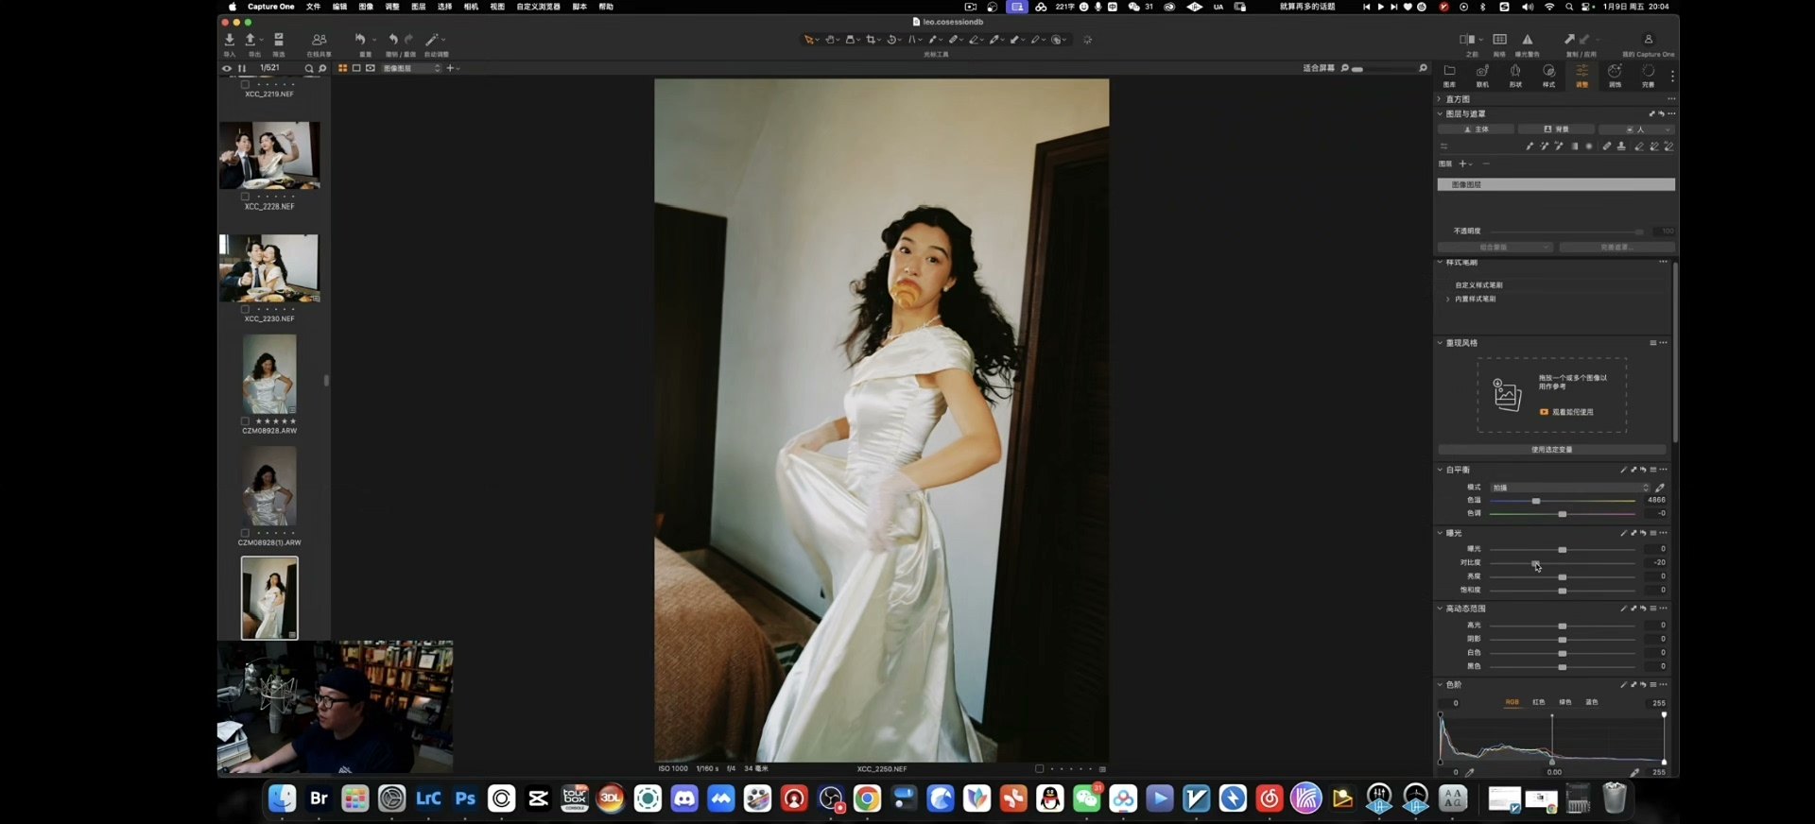
Task: Add a new layer with the plus icon
Action: tap(1462, 163)
